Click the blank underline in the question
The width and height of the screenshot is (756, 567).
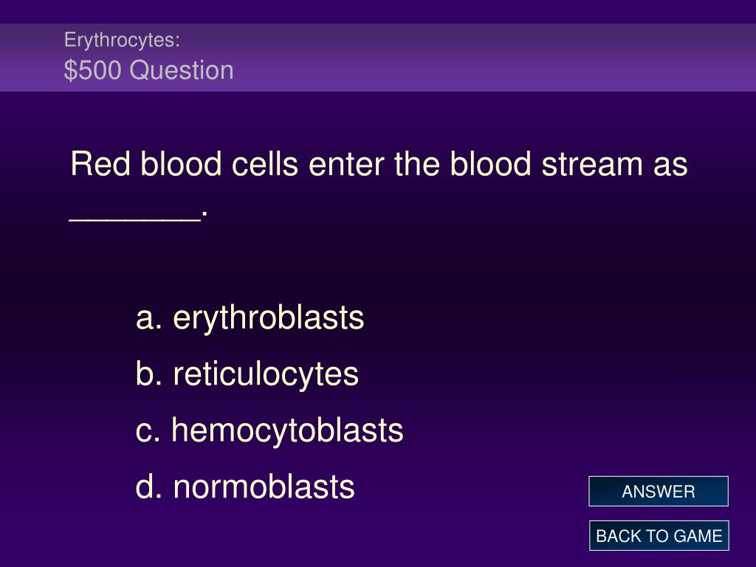click(x=135, y=221)
